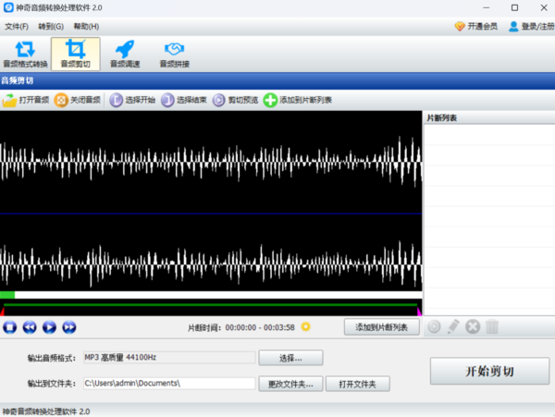Open the 音频格式转换 tool
This screenshot has width=555, height=417.
pyautogui.click(x=25, y=54)
